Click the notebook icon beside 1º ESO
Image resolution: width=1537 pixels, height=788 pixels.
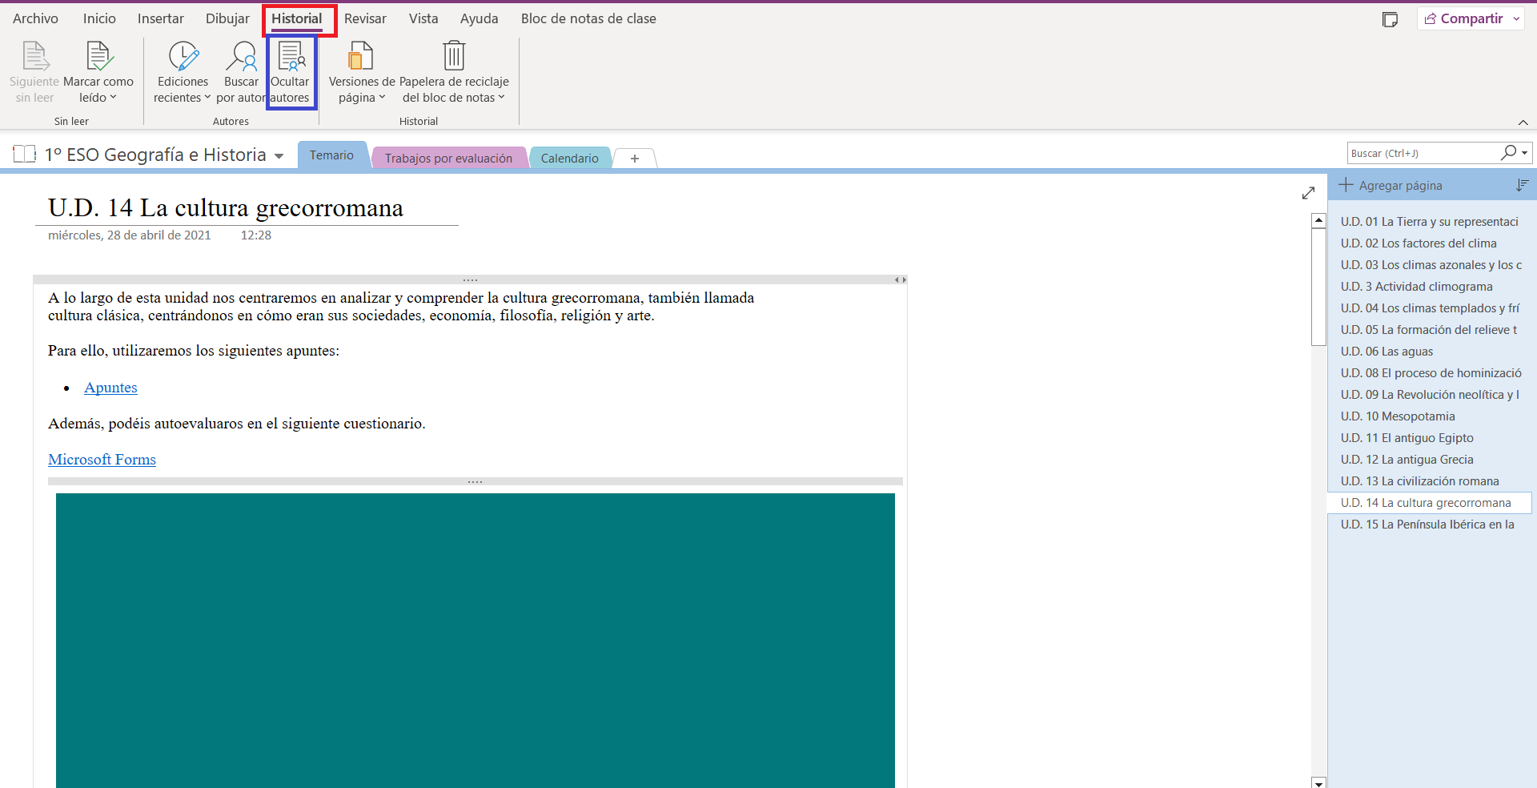point(25,154)
